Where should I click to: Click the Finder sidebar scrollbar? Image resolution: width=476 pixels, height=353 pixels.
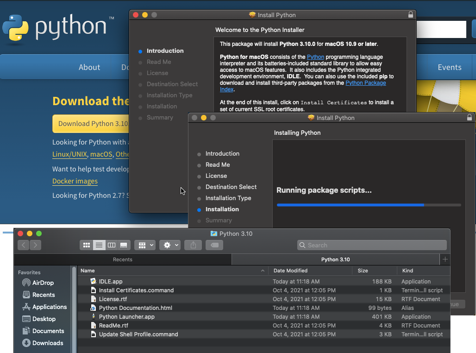click(74, 309)
